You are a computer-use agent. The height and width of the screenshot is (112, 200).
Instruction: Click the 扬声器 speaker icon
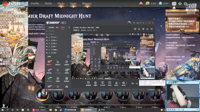[x=123, y=83]
